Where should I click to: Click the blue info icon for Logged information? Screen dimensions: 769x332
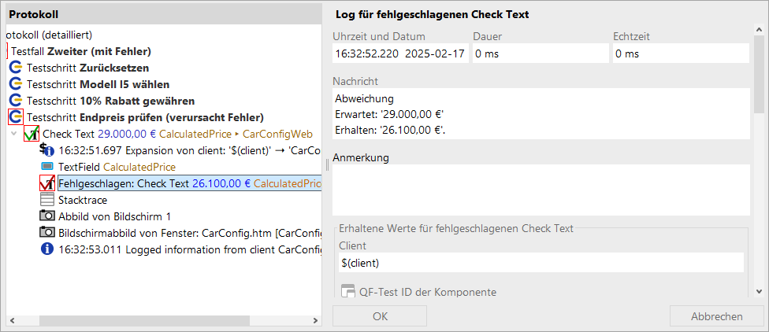coord(47,249)
